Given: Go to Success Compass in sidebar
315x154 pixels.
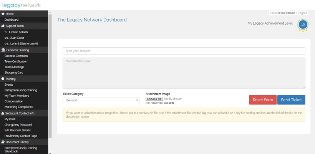Looking at the screenshot, I should [16, 56].
